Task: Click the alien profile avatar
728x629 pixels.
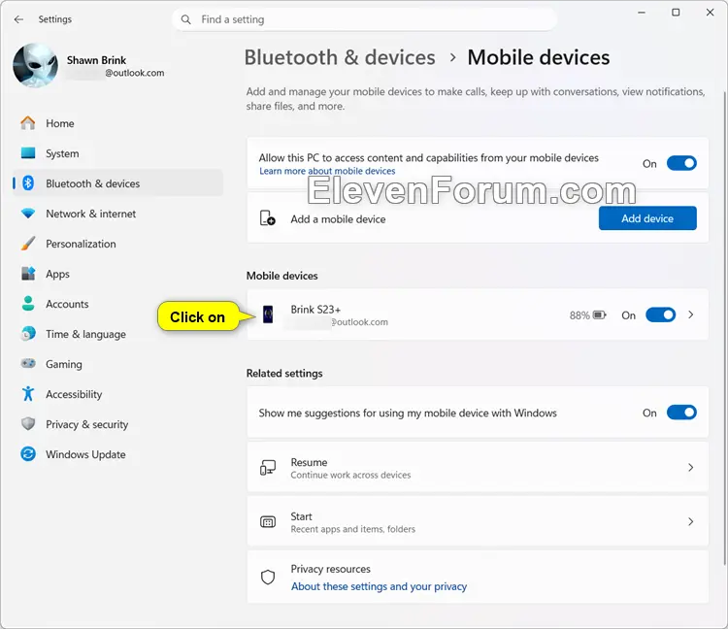Action: tap(35, 65)
